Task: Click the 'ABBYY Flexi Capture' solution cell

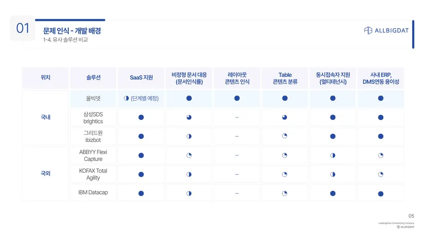Action: pyautogui.click(x=93, y=155)
